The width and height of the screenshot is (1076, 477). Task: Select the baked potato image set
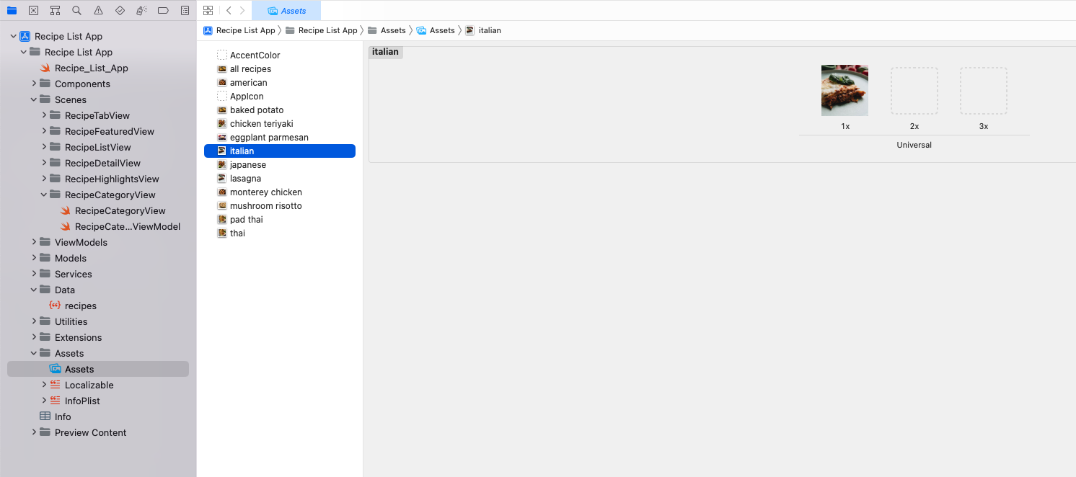pyautogui.click(x=257, y=110)
